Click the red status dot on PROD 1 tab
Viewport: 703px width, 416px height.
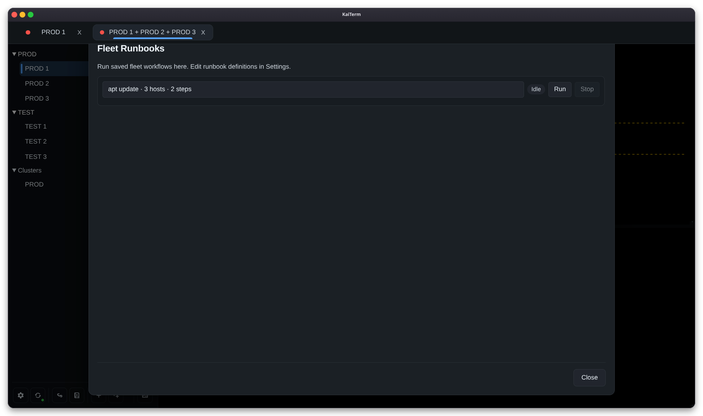tap(28, 32)
